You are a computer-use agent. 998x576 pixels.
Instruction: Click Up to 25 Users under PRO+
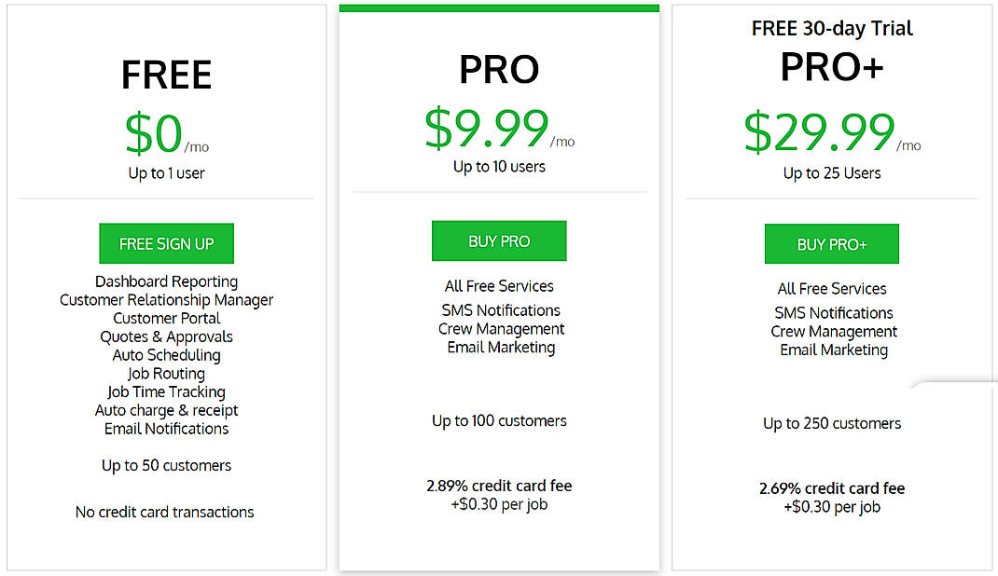click(x=831, y=172)
